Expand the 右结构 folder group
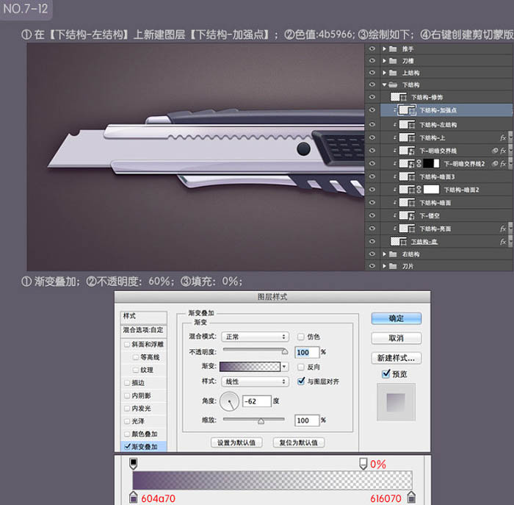This screenshot has height=505, width=514. coord(384,254)
